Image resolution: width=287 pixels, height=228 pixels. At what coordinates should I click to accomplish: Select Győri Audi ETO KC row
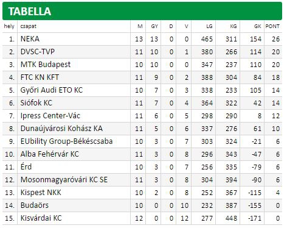(x=142, y=90)
